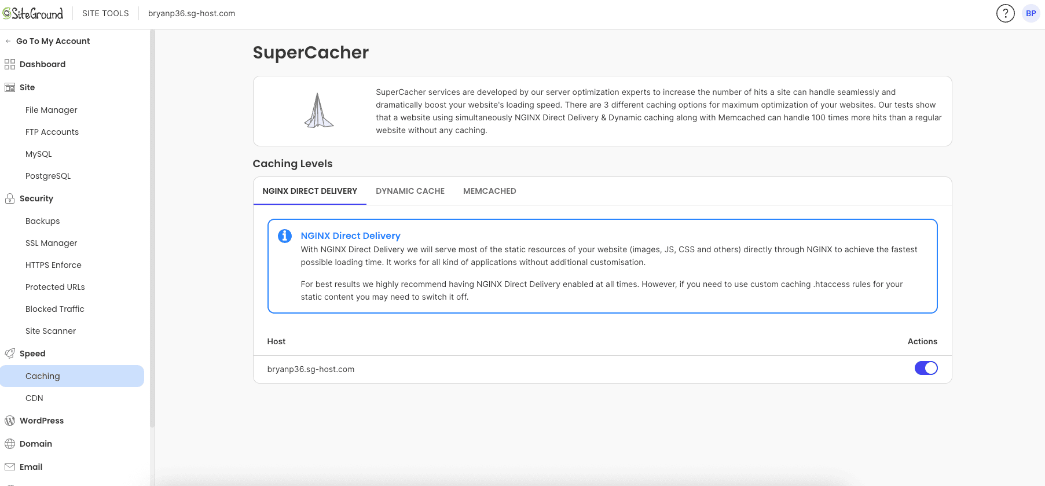
Task: Click the Dashboard grid icon
Action: coord(10,64)
